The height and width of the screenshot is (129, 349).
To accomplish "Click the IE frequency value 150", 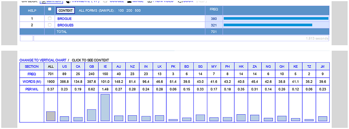I will coord(105,74).
